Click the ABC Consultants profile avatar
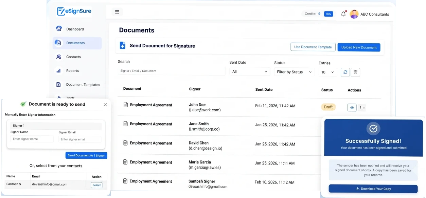 click(354, 14)
